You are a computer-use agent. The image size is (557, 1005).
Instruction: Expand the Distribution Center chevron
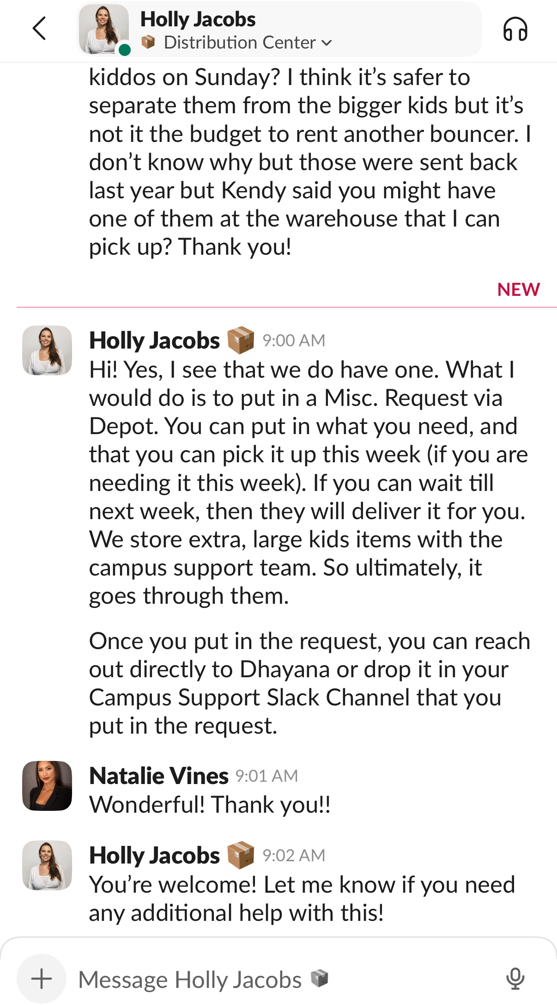coord(327,43)
